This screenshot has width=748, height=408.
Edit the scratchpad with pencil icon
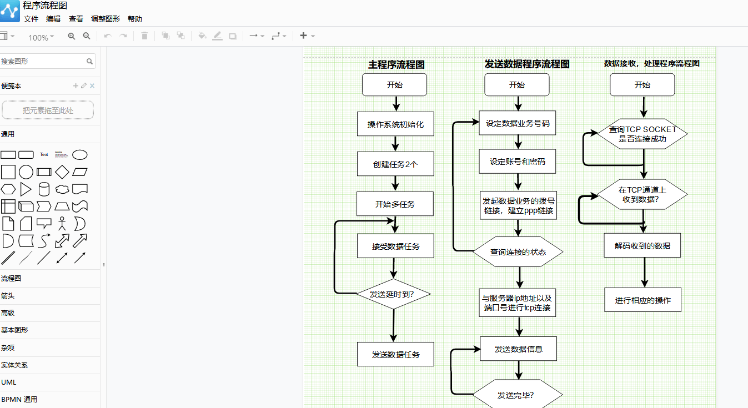pyautogui.click(x=84, y=85)
